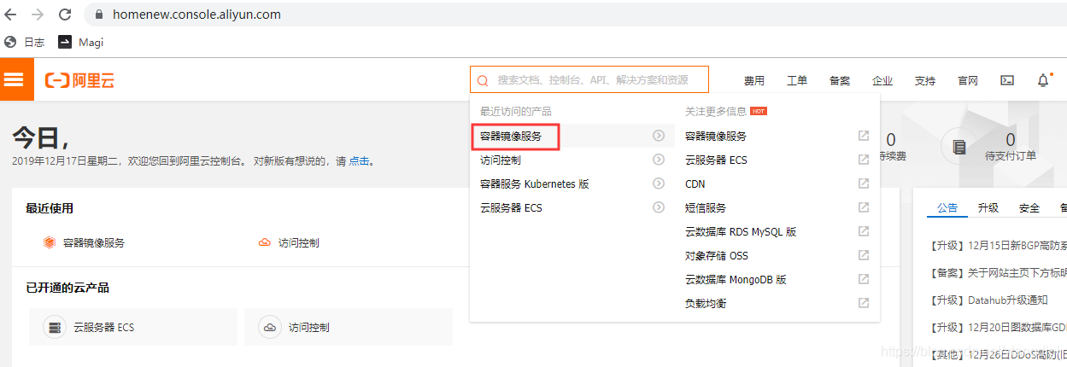Open 备案 menu

pos(839,80)
